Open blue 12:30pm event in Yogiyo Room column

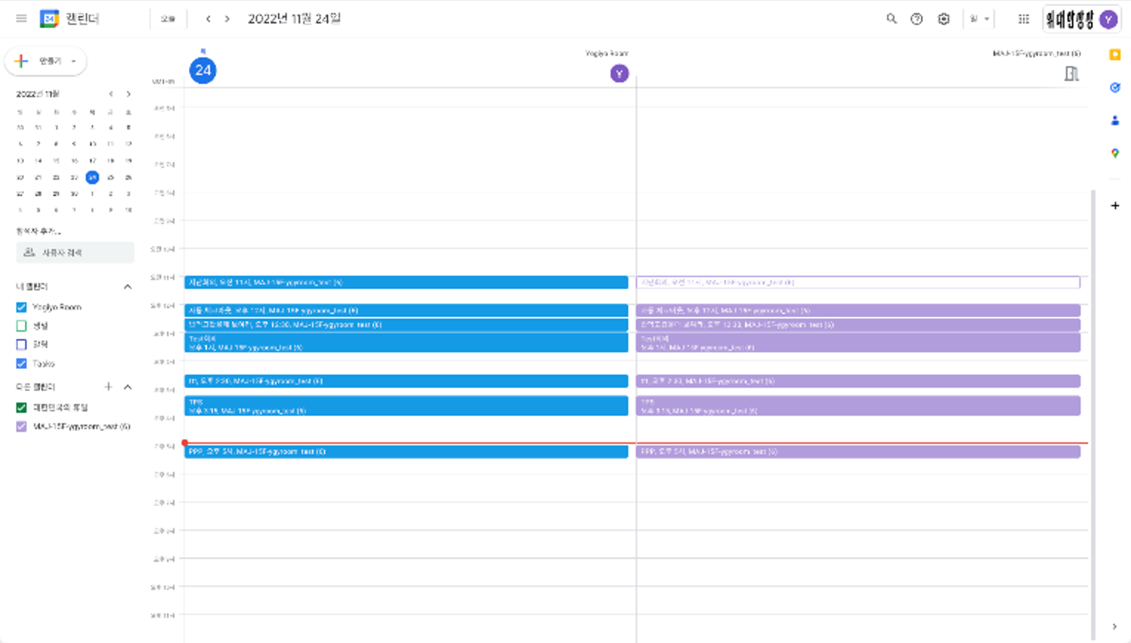(406, 325)
